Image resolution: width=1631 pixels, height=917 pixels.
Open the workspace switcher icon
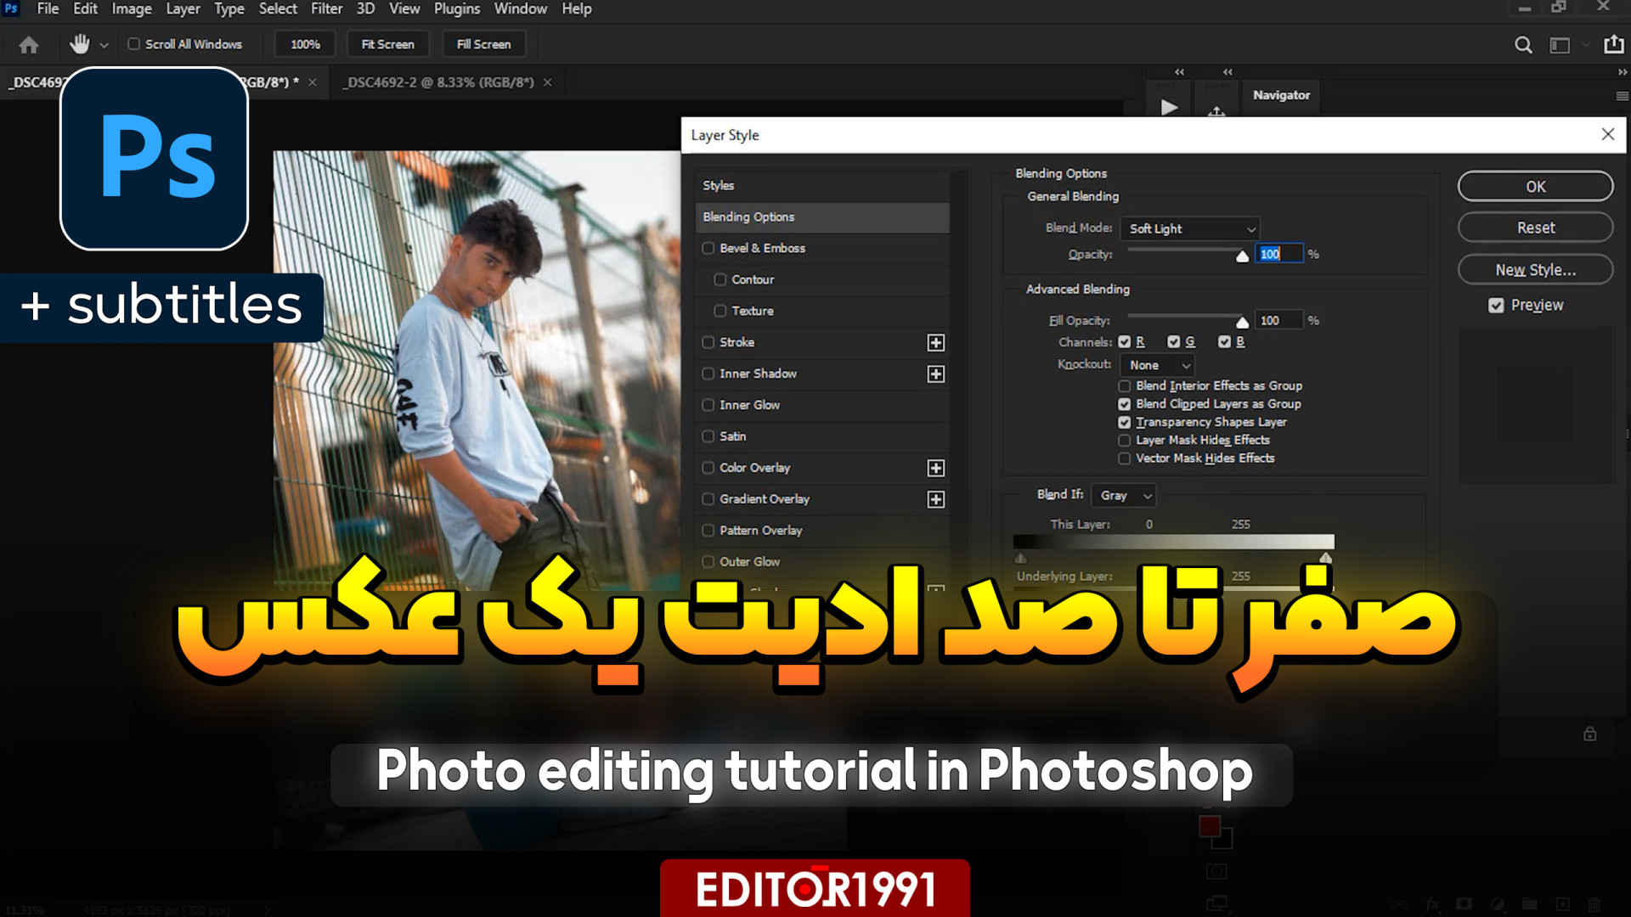pos(1560,45)
